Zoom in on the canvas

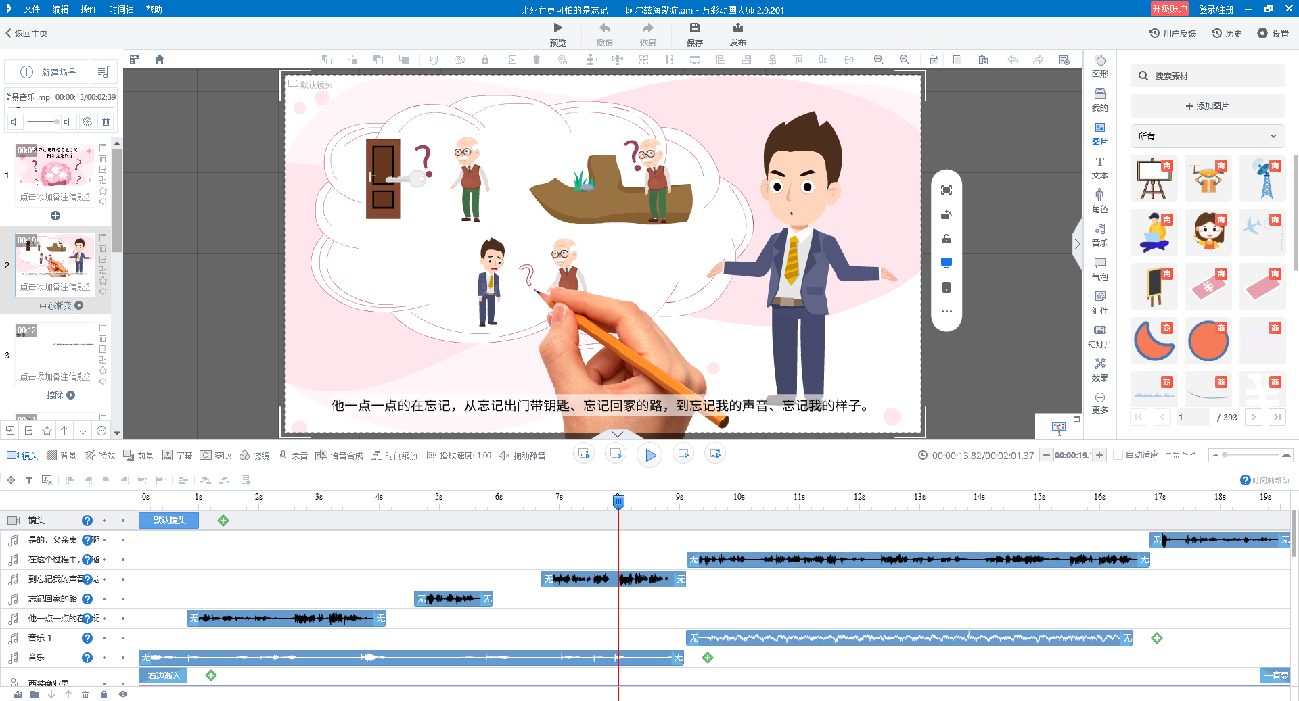[879, 59]
